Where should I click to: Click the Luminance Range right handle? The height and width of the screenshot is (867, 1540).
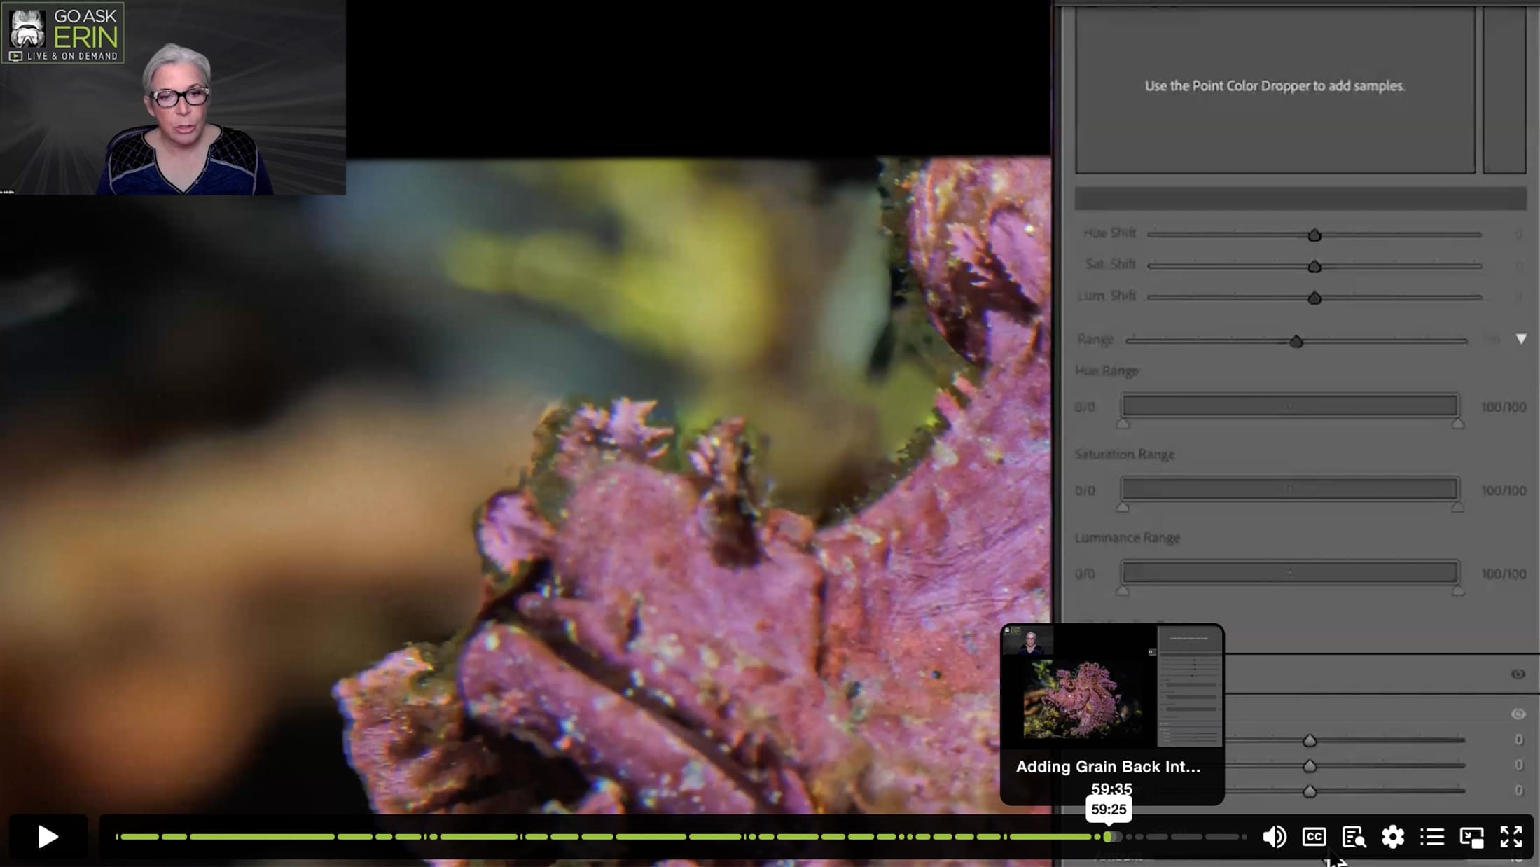[1457, 591]
